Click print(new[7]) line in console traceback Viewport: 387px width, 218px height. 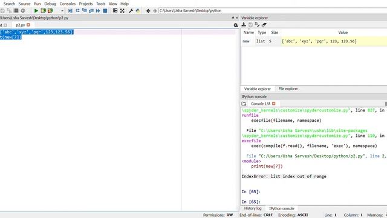click(x=267, y=166)
